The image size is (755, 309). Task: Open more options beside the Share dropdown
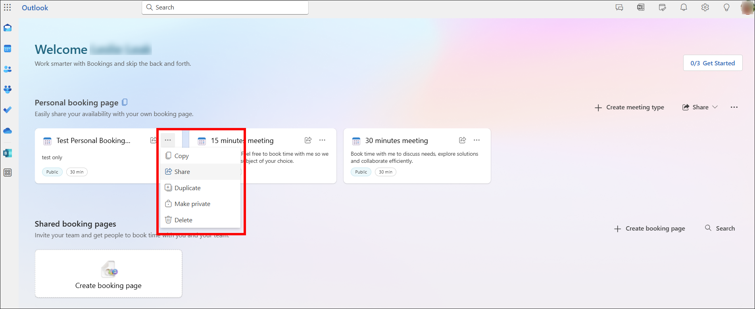coord(734,107)
